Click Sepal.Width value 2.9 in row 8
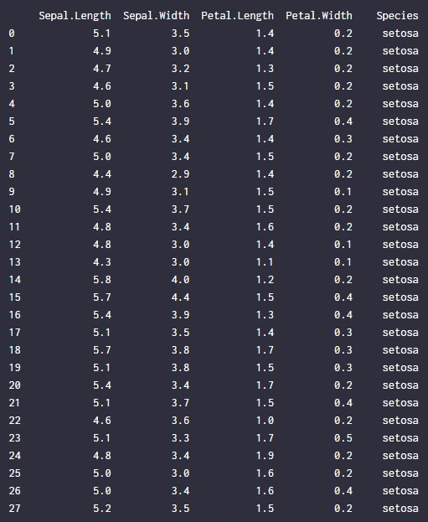This screenshot has width=428, height=522. coord(180,174)
